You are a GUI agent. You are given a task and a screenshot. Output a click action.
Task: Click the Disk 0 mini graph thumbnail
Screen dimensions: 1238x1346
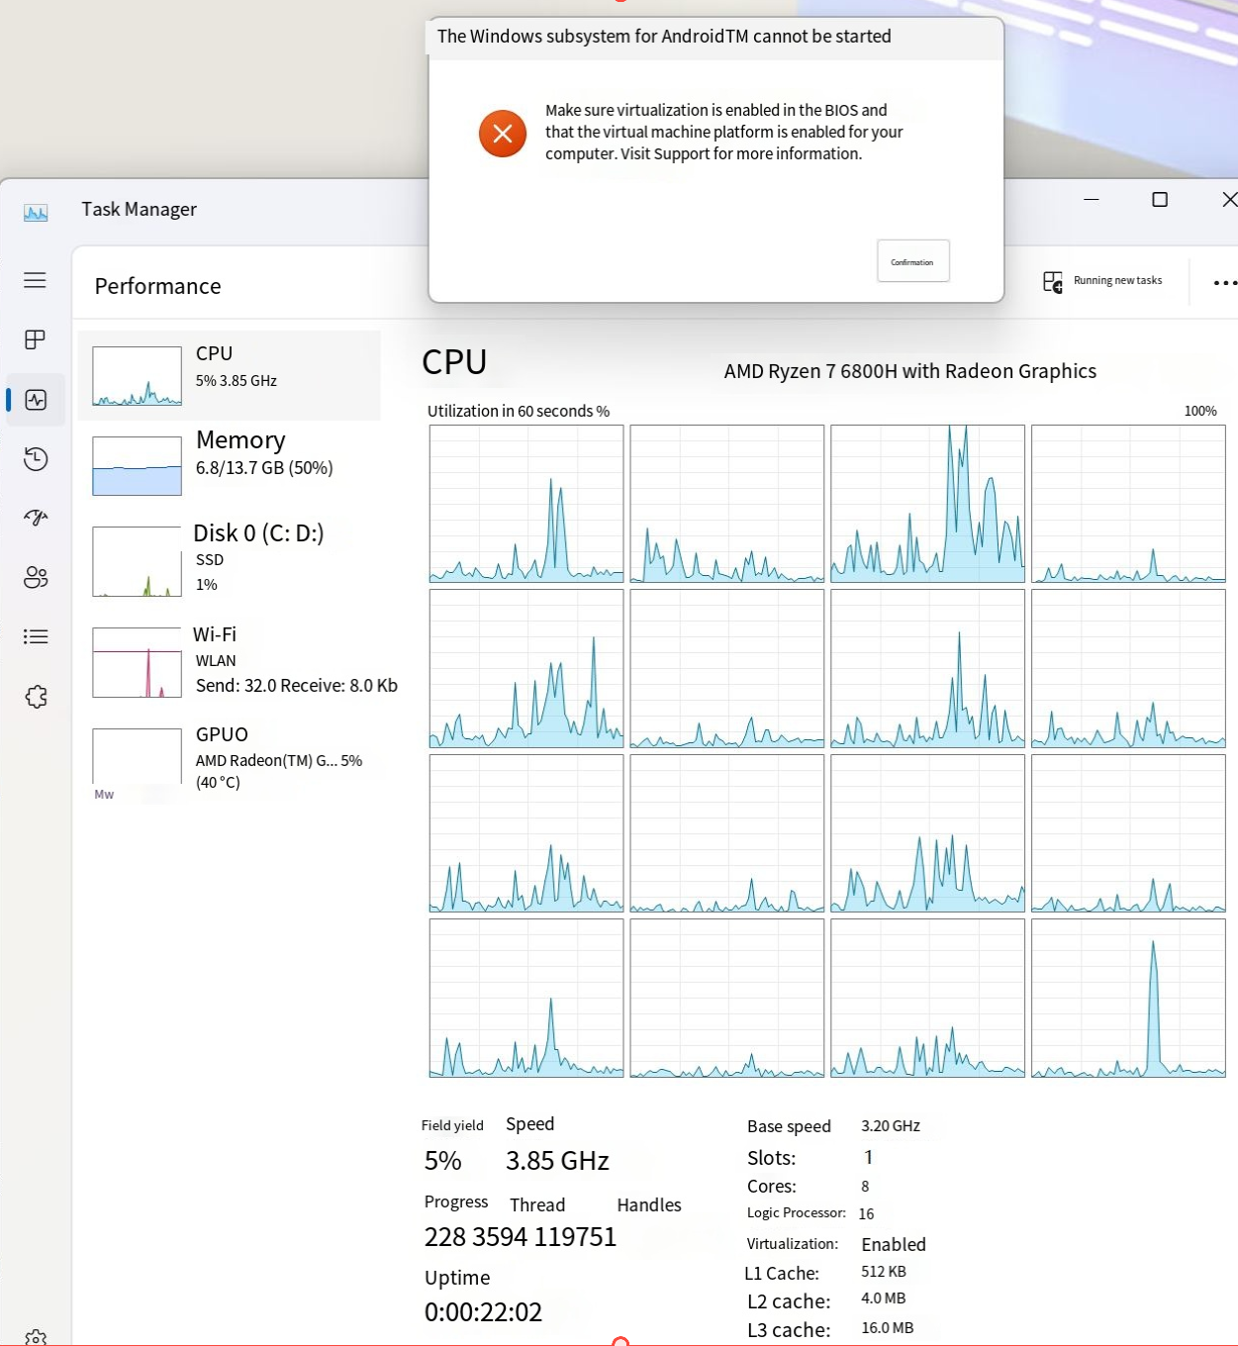point(137,562)
